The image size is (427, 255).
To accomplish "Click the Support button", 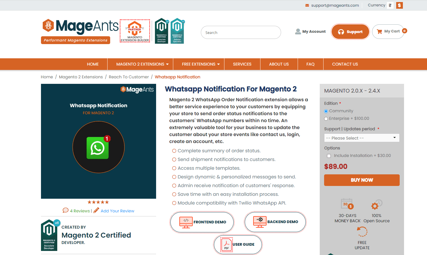I will tap(350, 32).
